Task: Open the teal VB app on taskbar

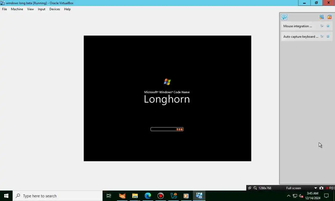Action: 174,196
